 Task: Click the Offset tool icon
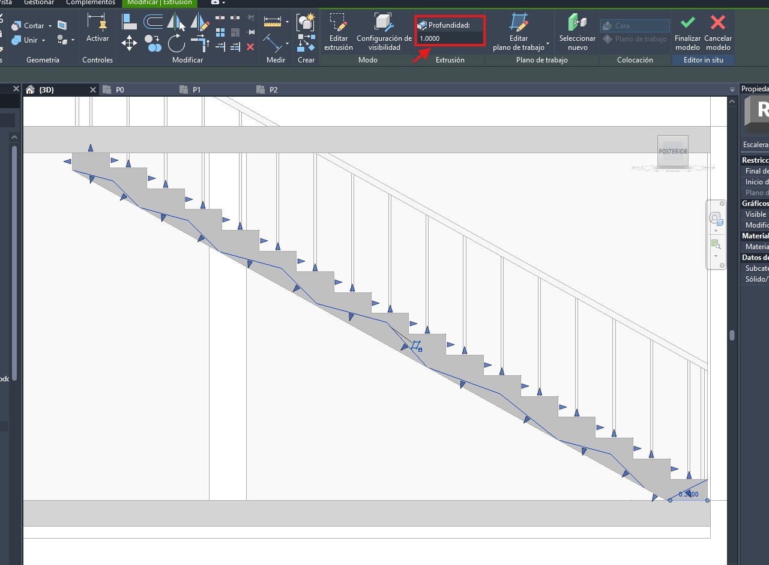point(153,22)
